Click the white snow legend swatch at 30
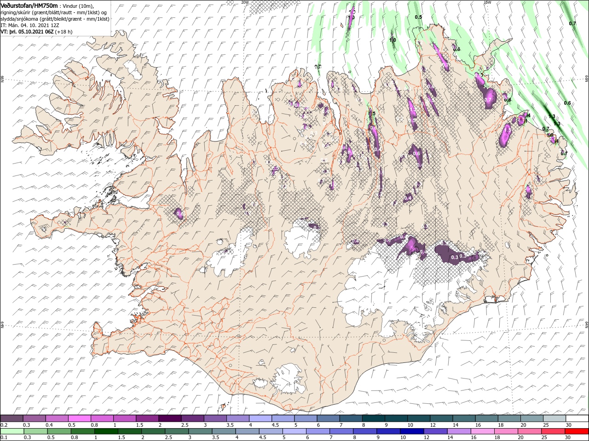 [x=577, y=418]
